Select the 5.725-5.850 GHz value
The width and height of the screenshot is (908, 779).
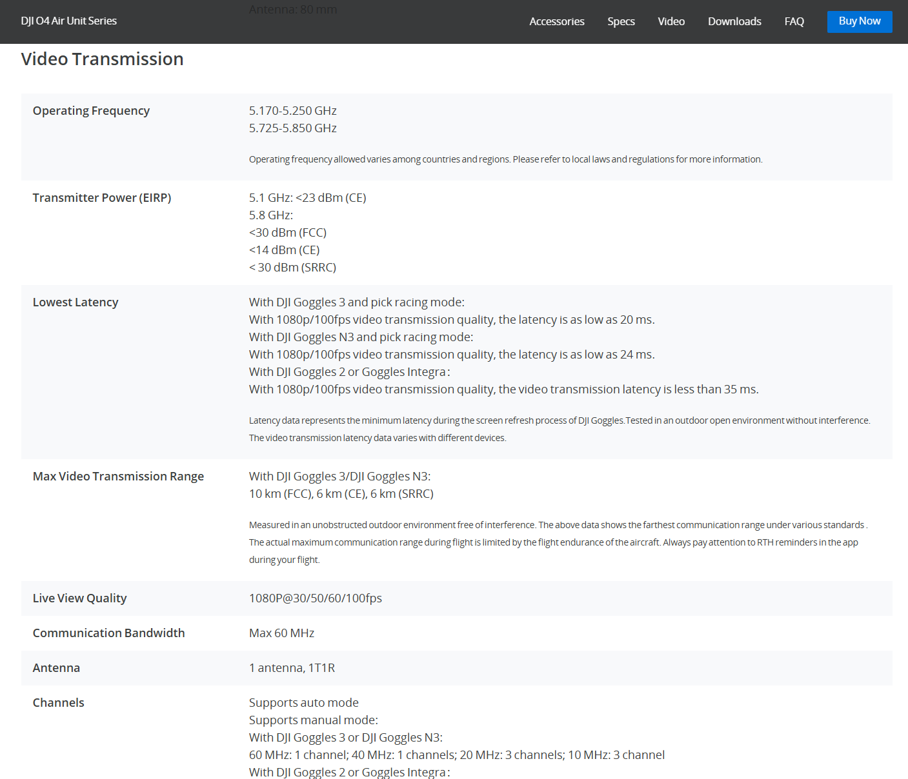tap(293, 128)
